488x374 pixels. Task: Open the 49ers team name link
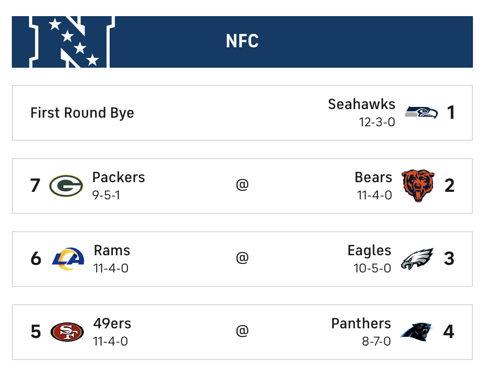pyautogui.click(x=112, y=323)
